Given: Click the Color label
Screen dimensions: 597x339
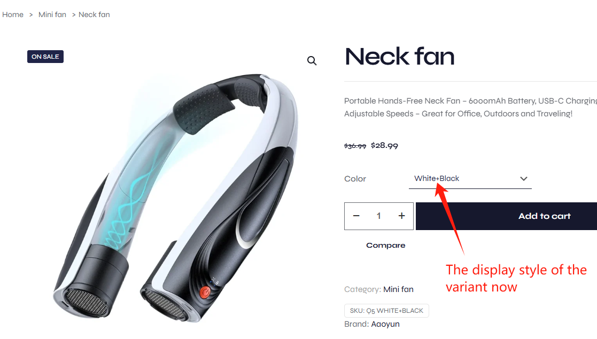Looking at the screenshot, I should [355, 179].
